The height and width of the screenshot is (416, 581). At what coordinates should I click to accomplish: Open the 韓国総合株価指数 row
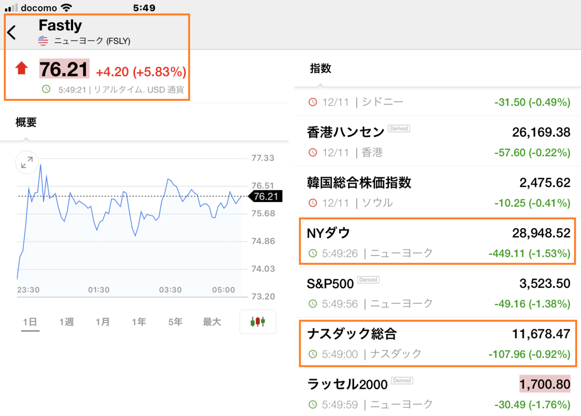tap(438, 191)
